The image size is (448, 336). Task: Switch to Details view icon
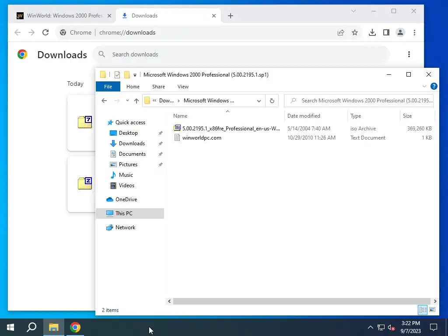click(423, 310)
